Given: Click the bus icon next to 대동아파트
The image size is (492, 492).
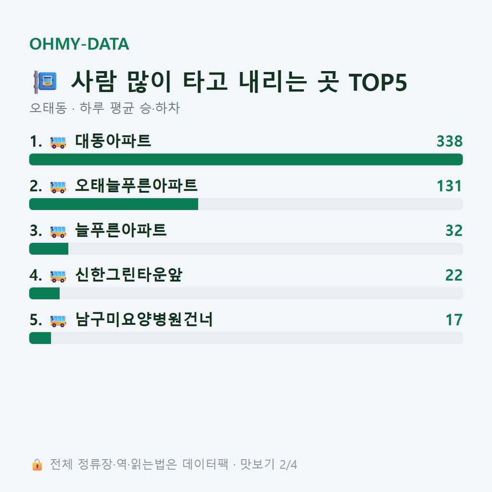Looking at the screenshot, I should (58, 142).
